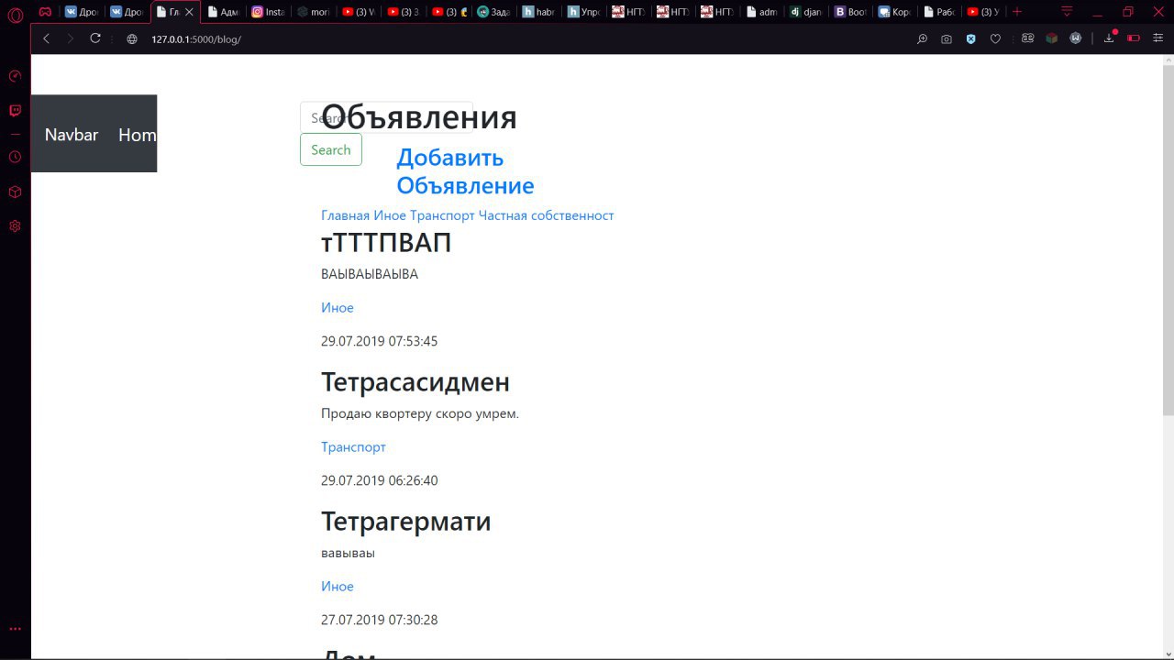
Task: Switch to the 'mori' tab
Action: coord(313,12)
